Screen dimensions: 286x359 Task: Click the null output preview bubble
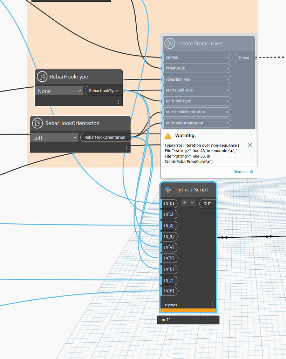[x=188, y=320]
